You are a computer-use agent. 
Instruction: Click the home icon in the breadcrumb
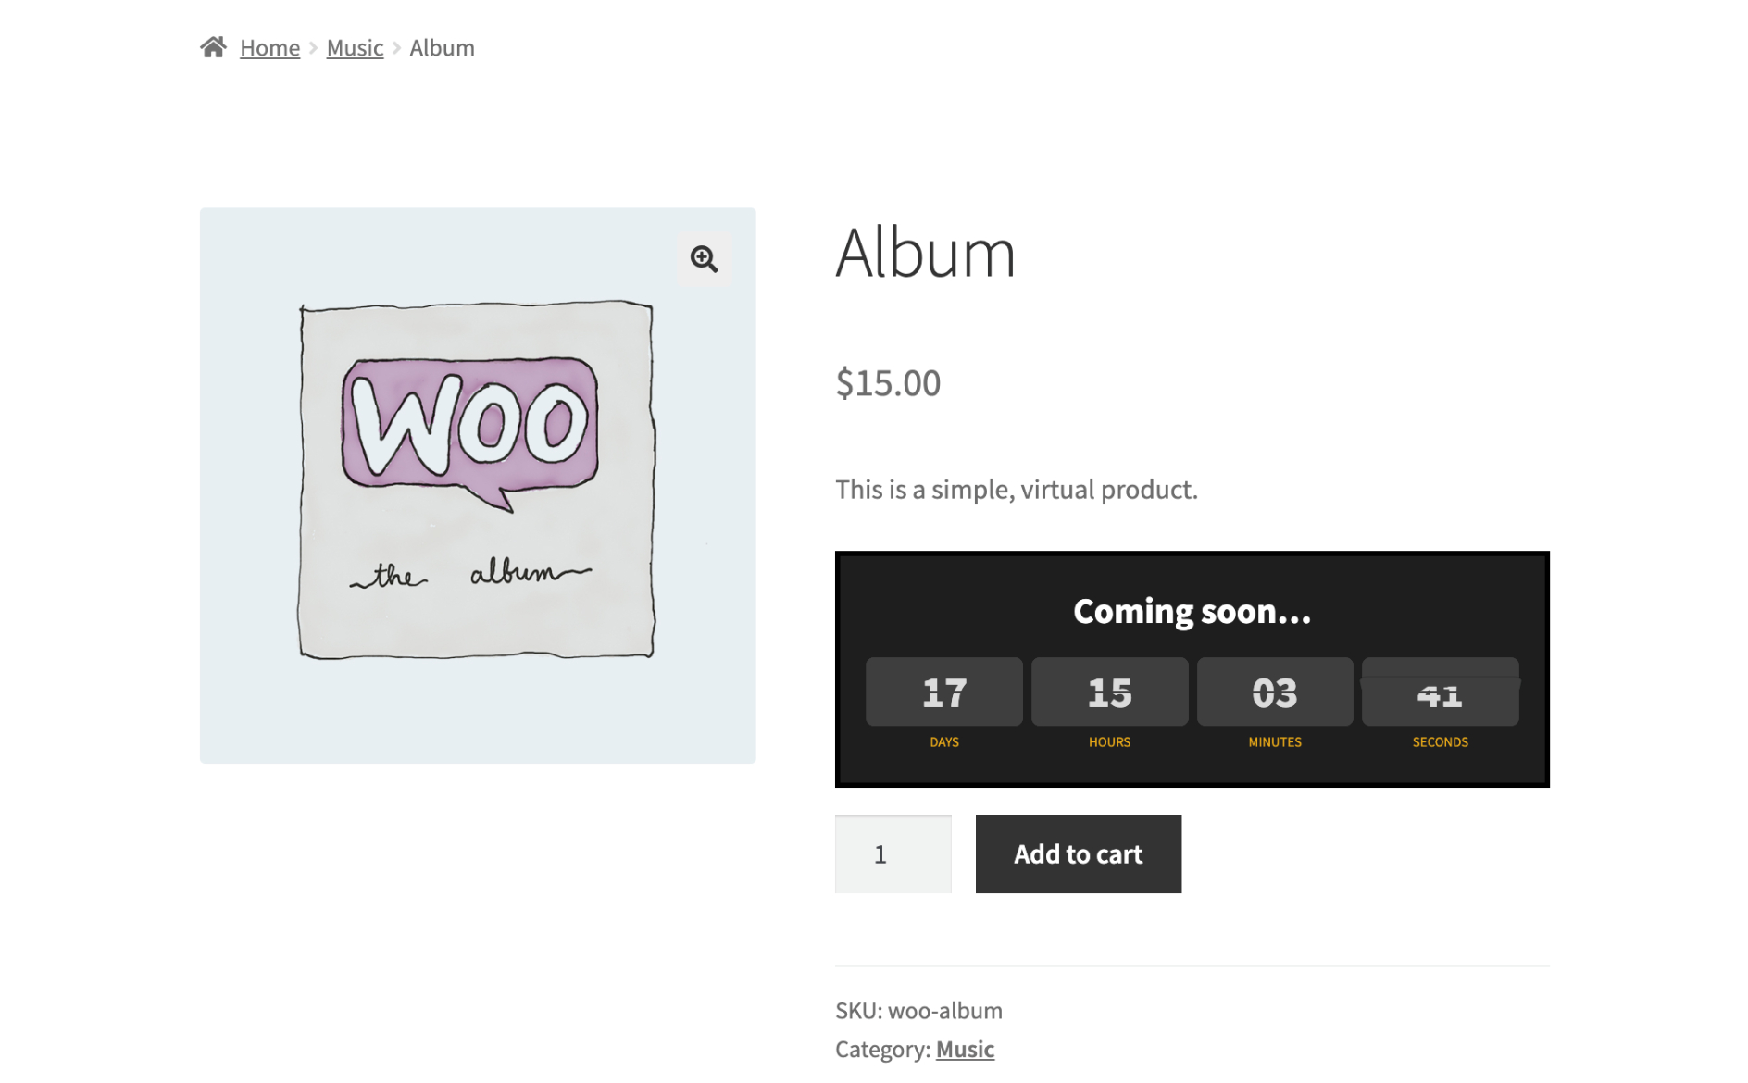click(215, 46)
